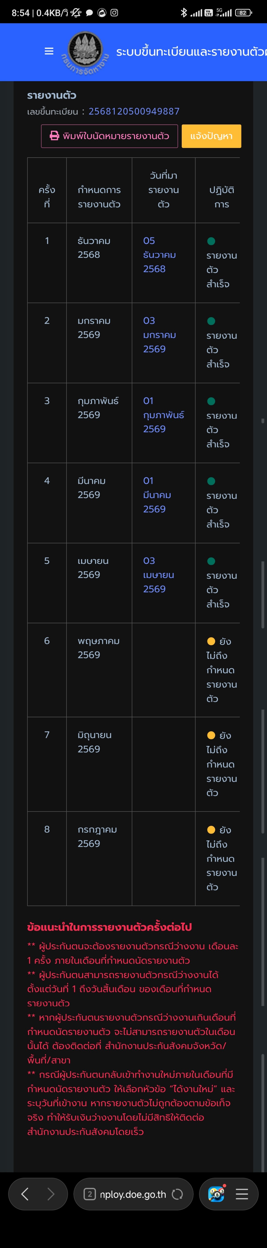267x1248 pixels.
Task: Tap the nploy.doe.go.th address bar
Action: [x=133, y=1194]
